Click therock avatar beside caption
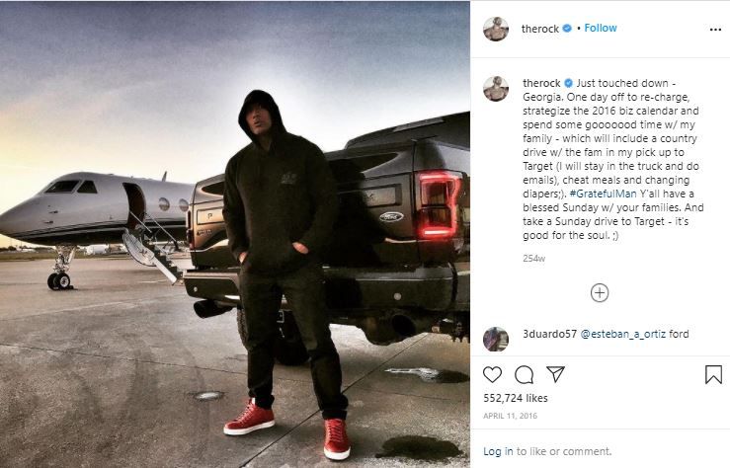This screenshot has width=730, height=468. pyautogui.click(x=496, y=89)
